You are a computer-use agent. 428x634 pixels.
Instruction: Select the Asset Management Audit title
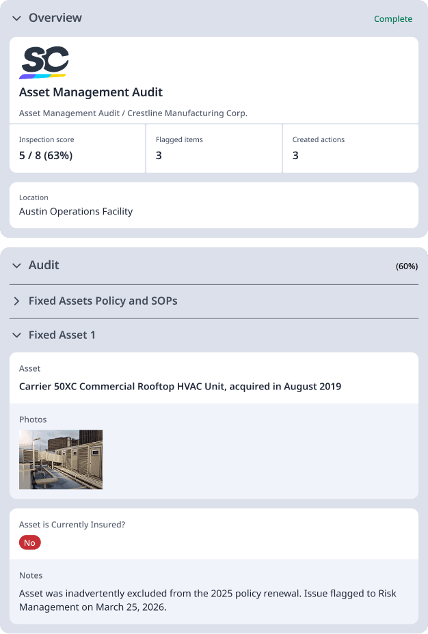point(91,92)
